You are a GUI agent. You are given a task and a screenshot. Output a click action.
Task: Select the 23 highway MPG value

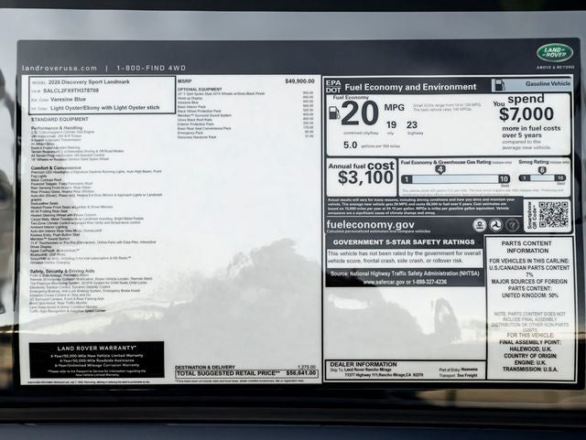click(x=412, y=125)
